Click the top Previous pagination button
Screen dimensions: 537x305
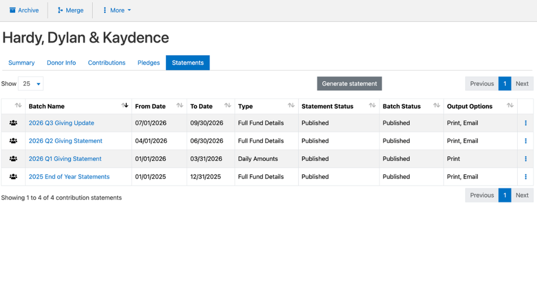(x=482, y=83)
